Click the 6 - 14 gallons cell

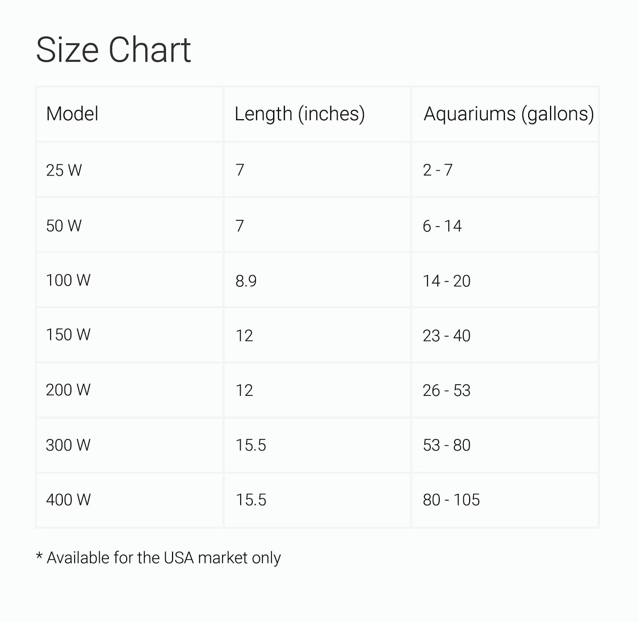click(442, 226)
